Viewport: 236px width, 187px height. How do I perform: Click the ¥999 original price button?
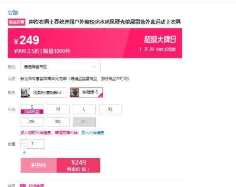(39, 165)
